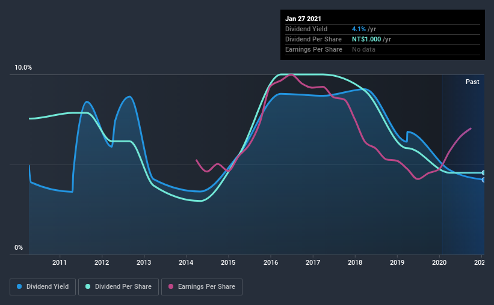Select the 2020 x-axis label
The image size is (494, 305).
pos(439,262)
